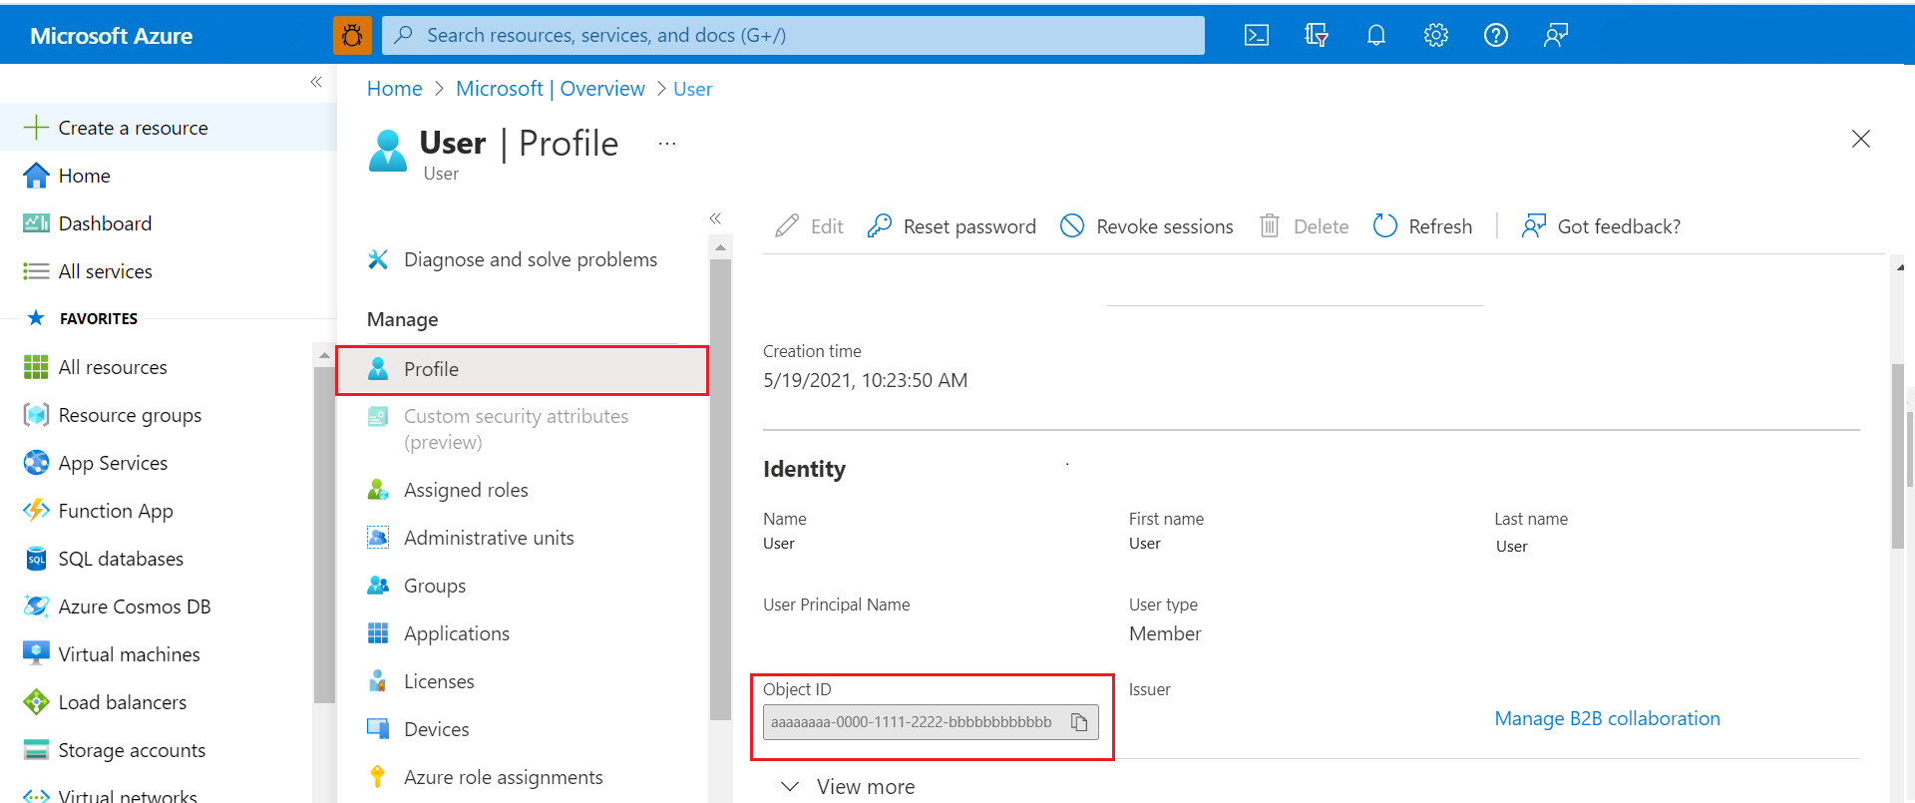Click Manage B2B collaboration link

tap(1607, 718)
